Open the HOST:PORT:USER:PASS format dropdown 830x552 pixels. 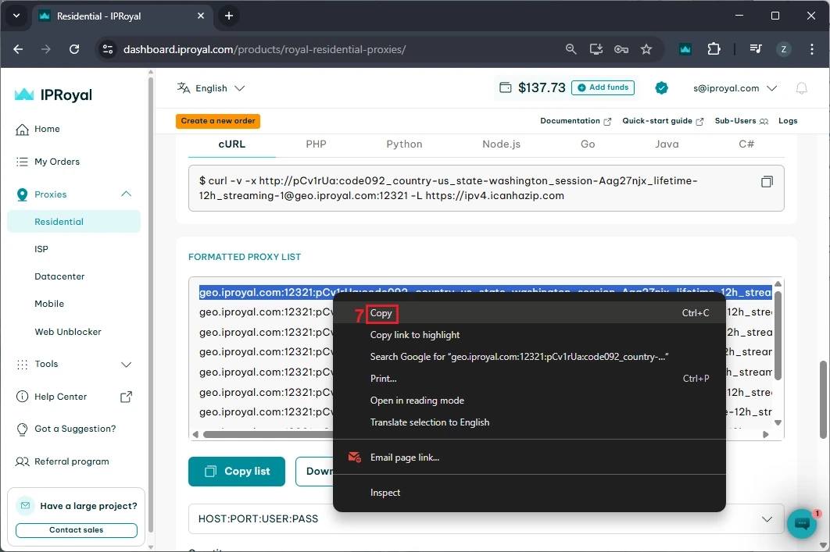coord(485,518)
